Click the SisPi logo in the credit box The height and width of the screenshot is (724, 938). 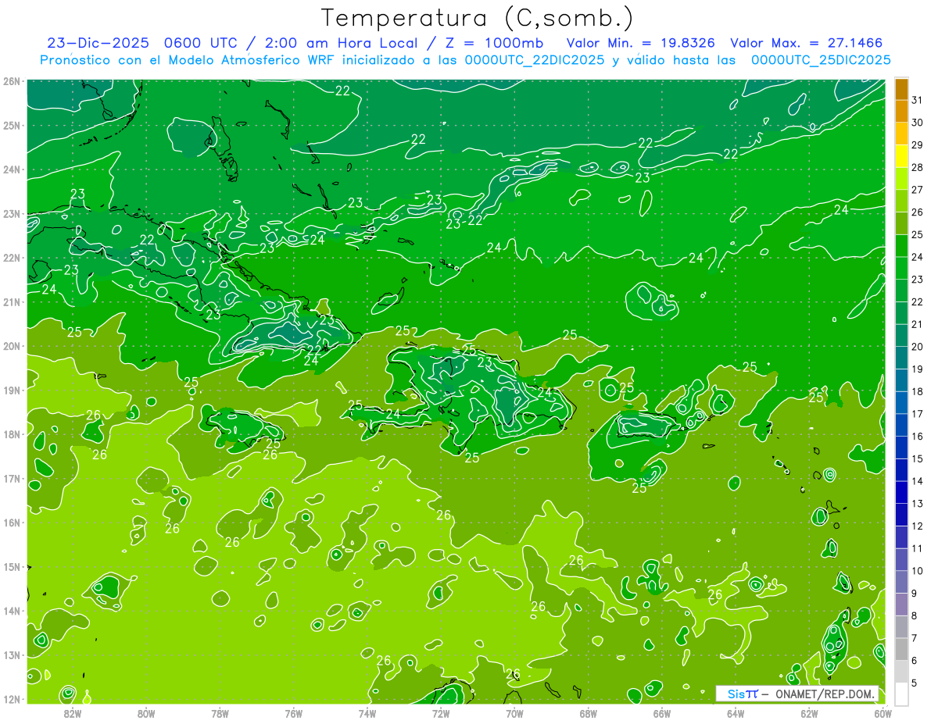(743, 694)
